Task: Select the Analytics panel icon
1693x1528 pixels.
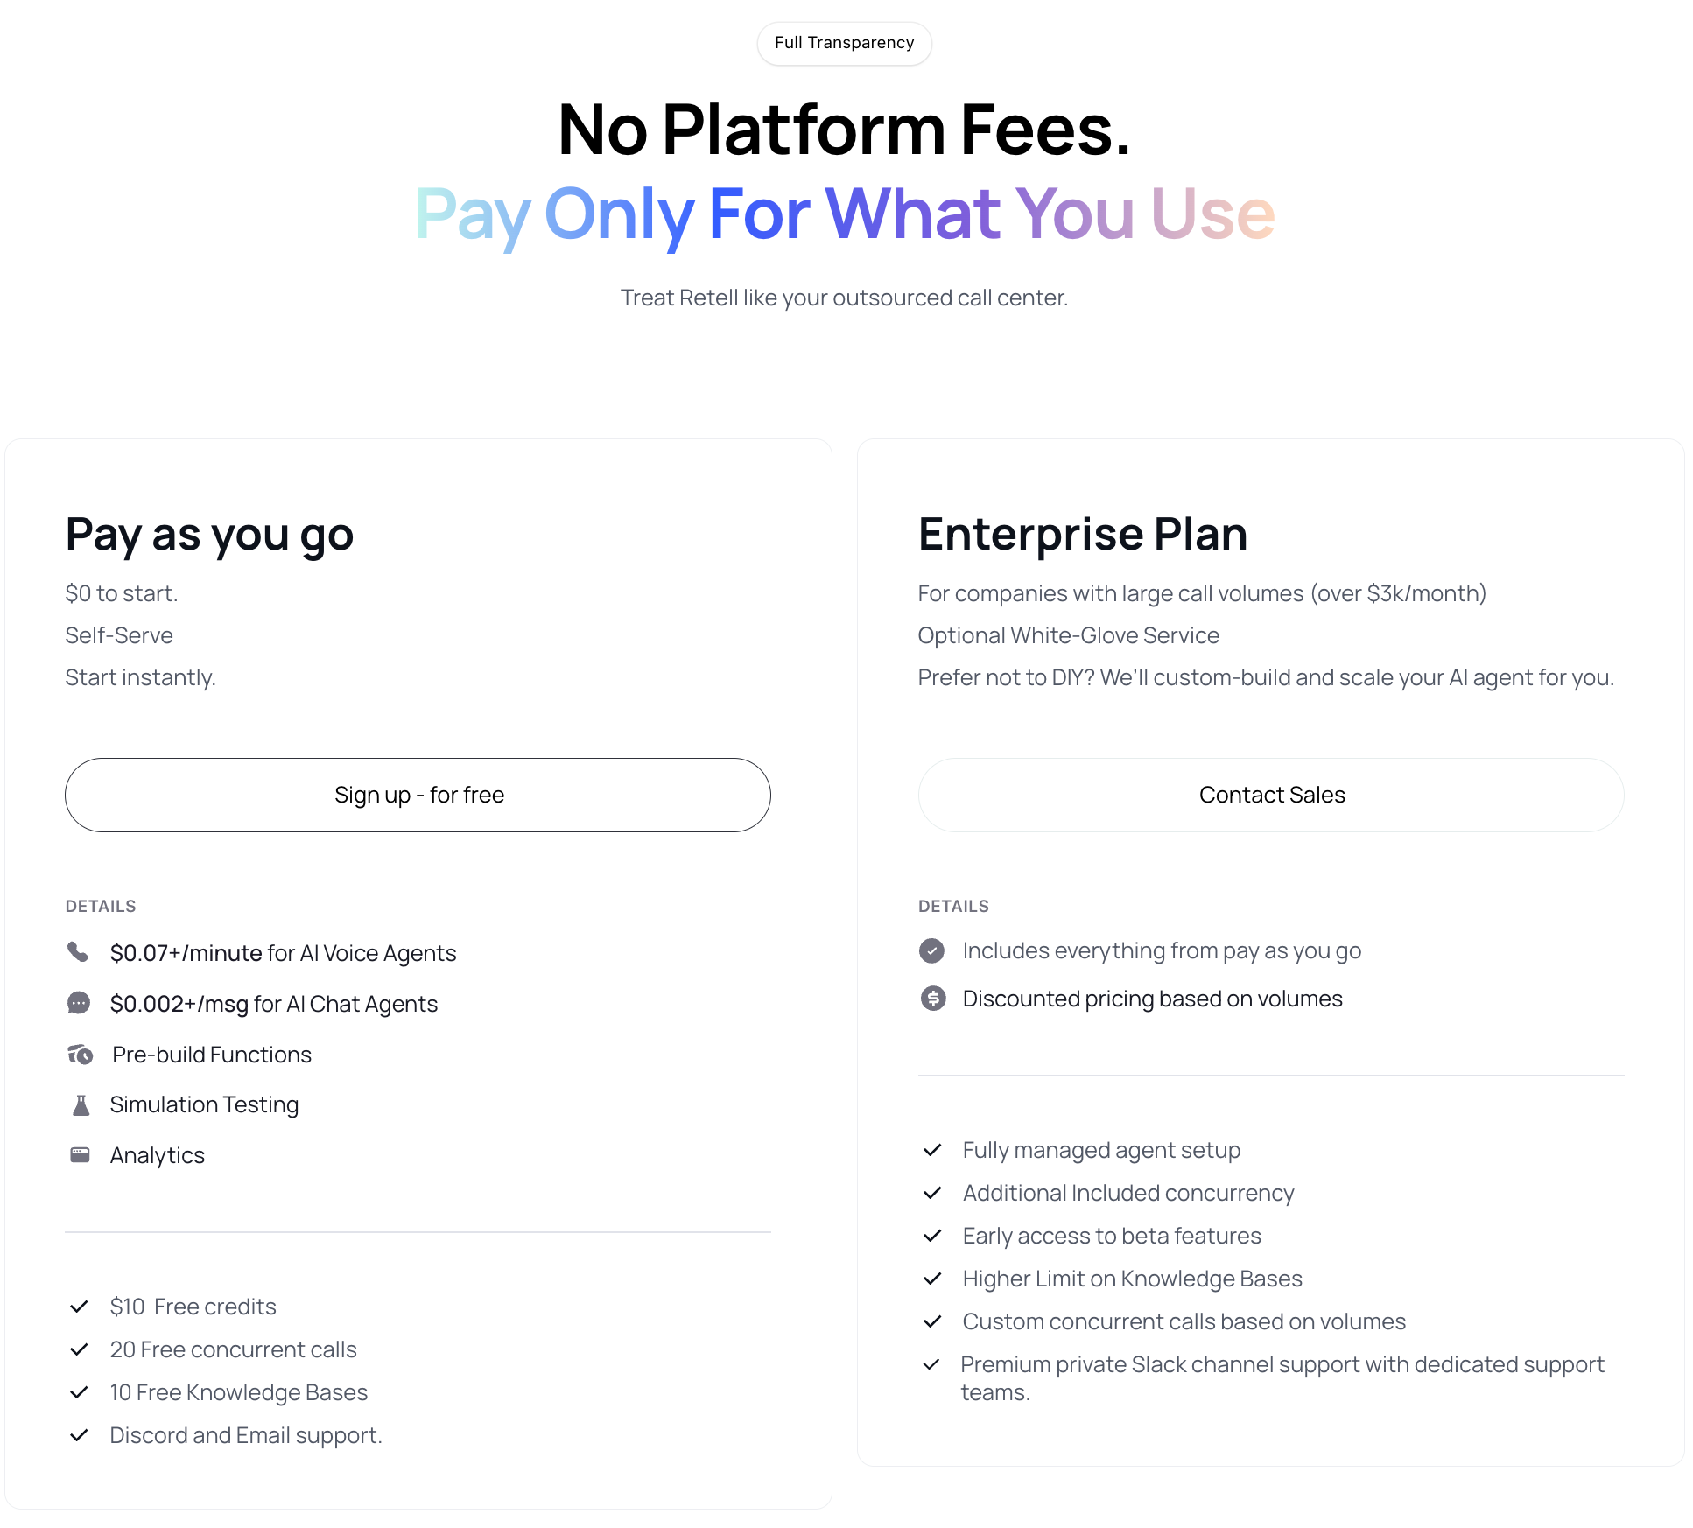Action: tap(79, 1154)
